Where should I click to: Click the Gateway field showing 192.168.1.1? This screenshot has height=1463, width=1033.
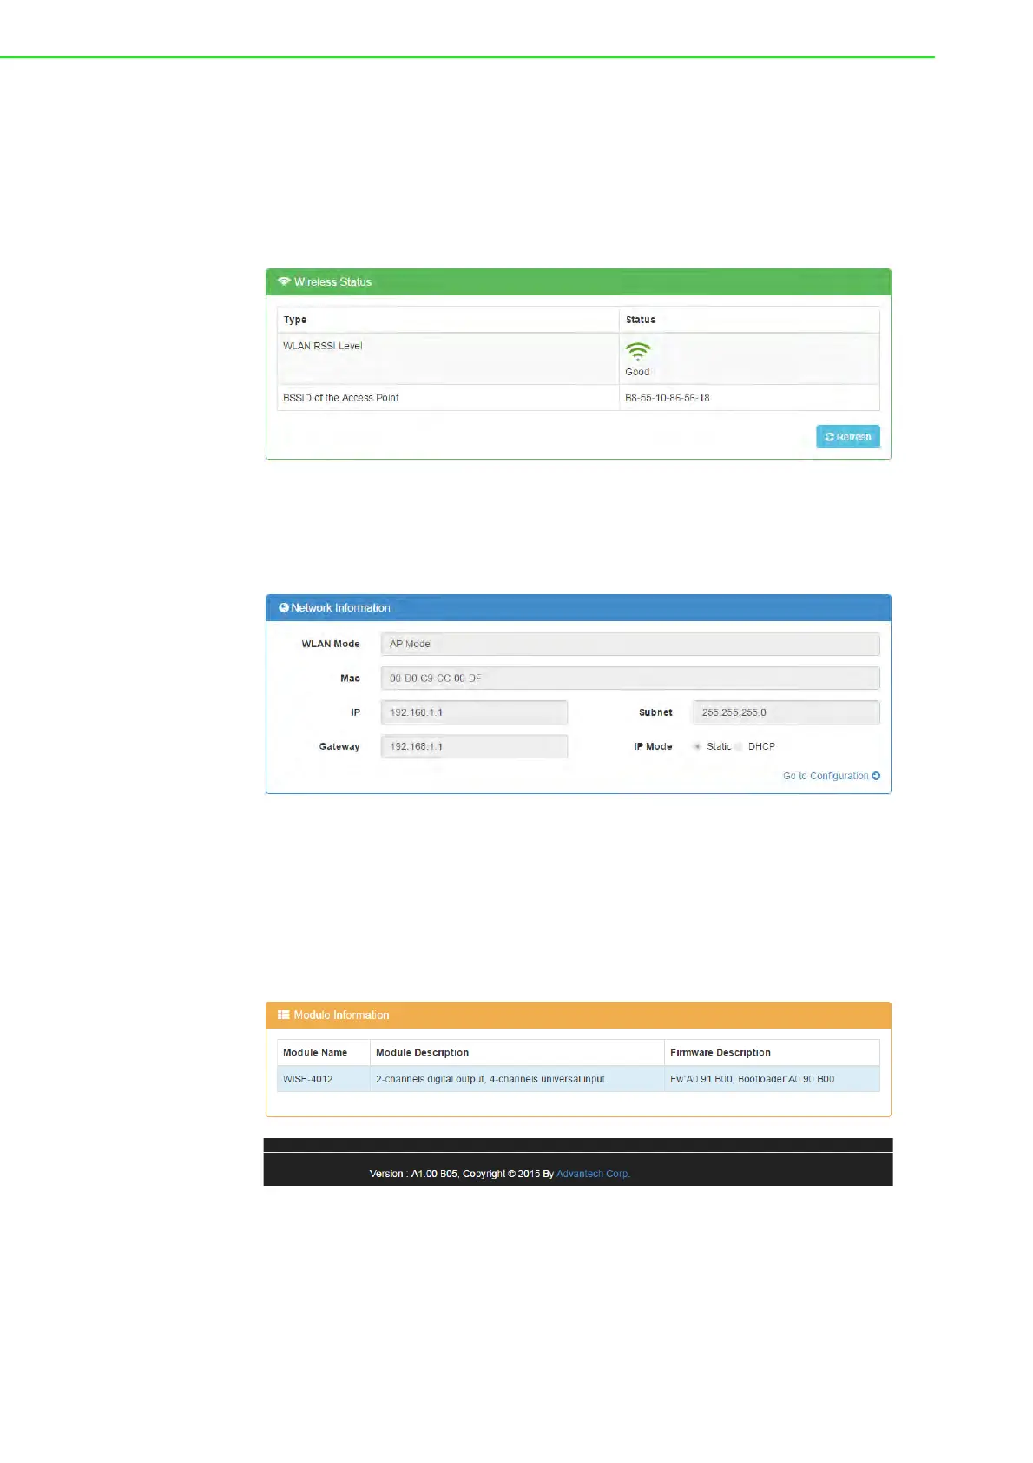click(474, 746)
